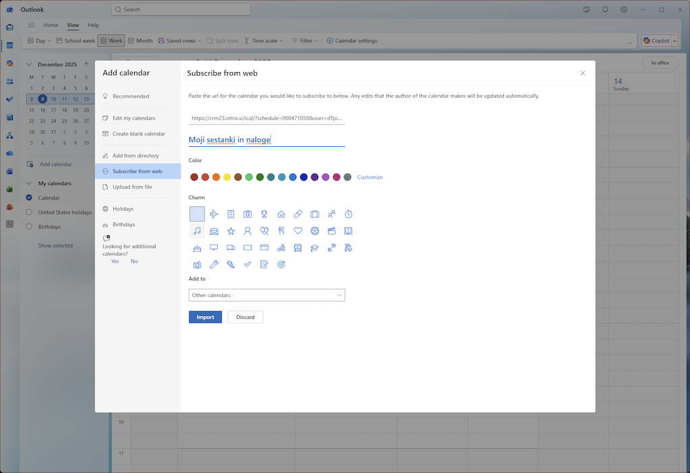The image size is (690, 473).
Task: Collapse the My calendars section
Action: (29, 183)
